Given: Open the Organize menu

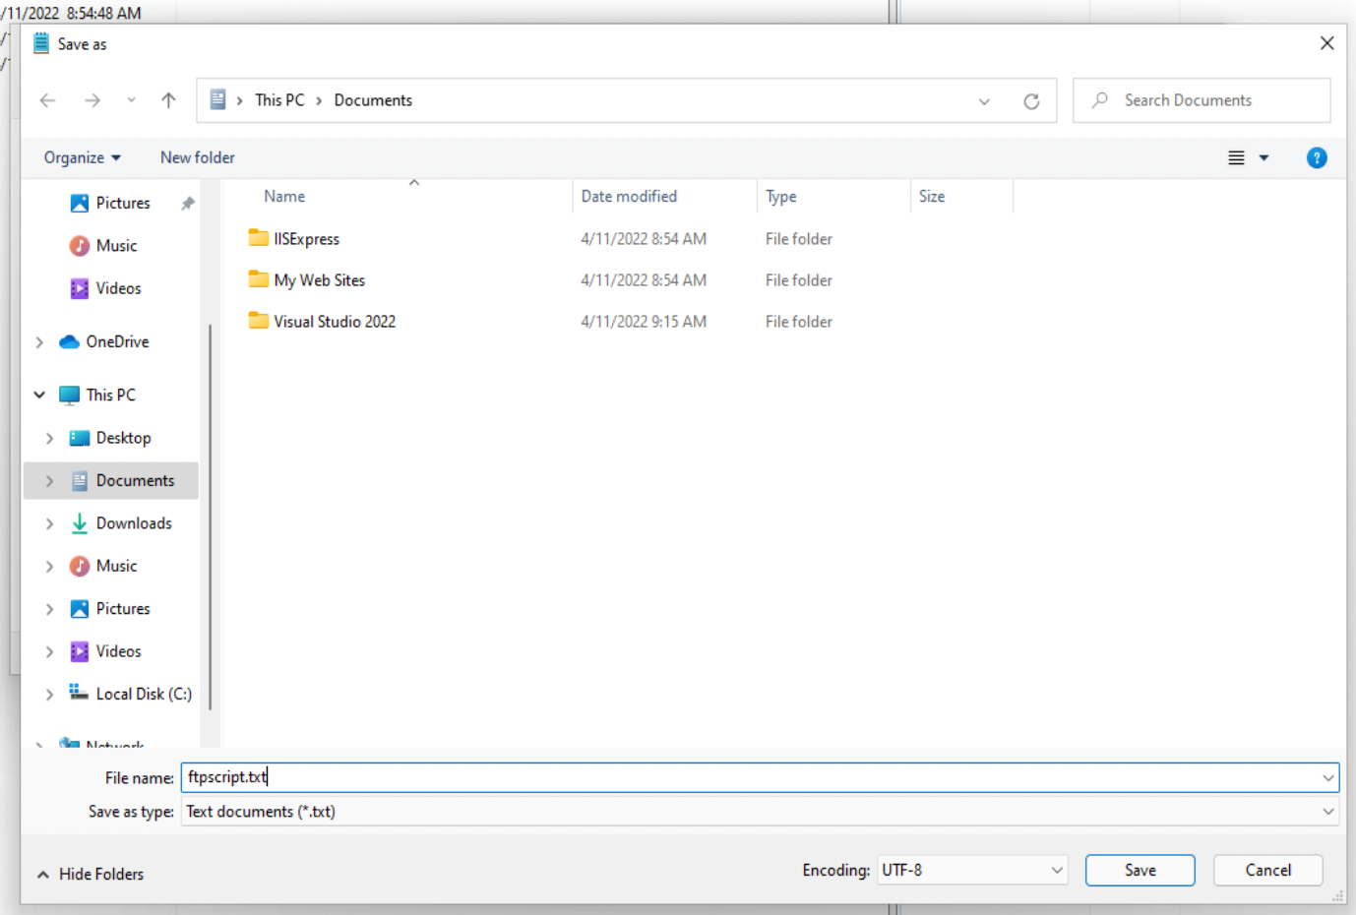Looking at the screenshot, I should pos(82,157).
